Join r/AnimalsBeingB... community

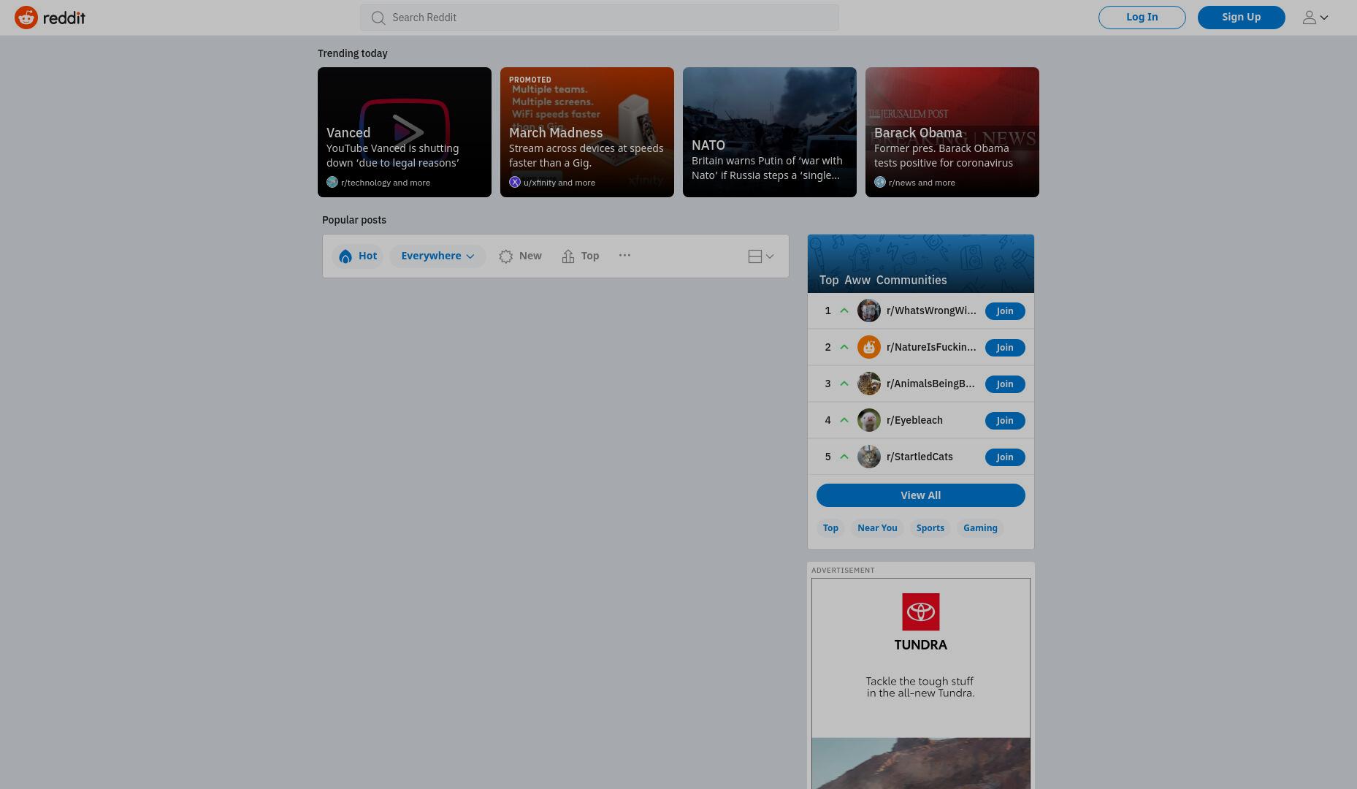(x=1005, y=384)
